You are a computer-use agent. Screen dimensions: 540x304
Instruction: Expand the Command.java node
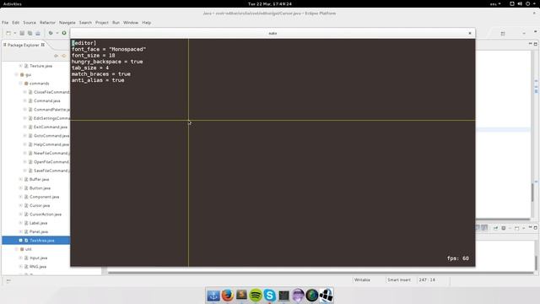(x=24, y=100)
